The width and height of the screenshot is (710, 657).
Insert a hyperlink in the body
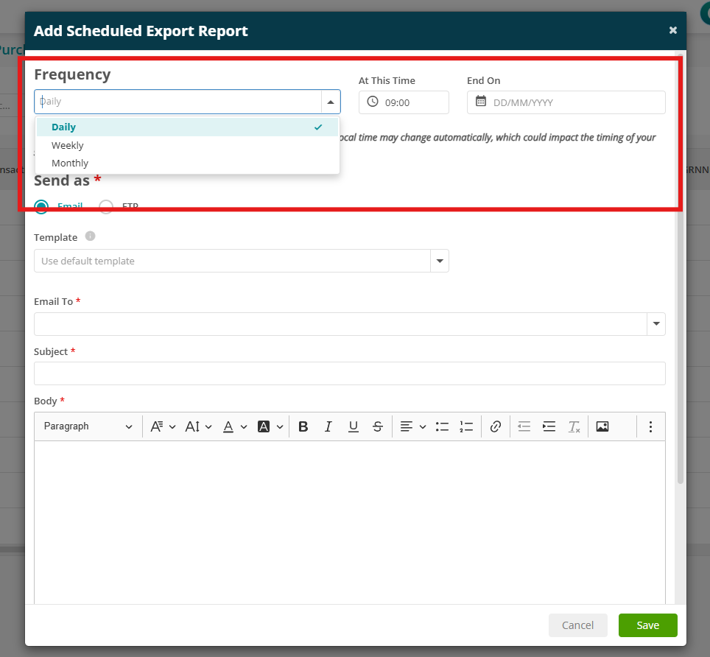pos(496,426)
